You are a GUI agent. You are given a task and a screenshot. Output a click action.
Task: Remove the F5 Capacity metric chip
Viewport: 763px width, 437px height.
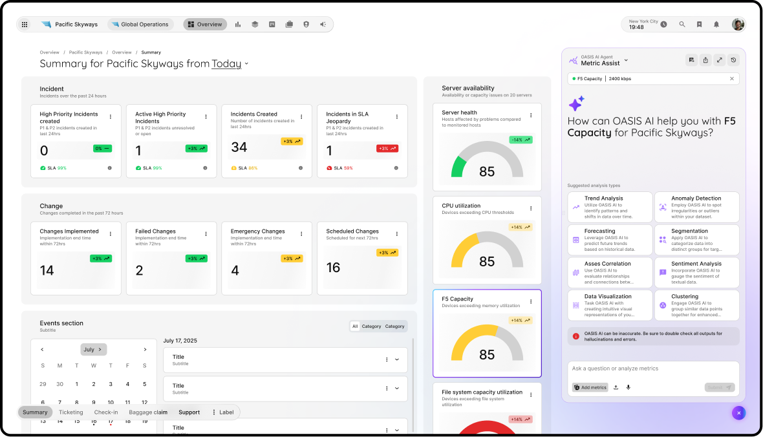pos(732,79)
